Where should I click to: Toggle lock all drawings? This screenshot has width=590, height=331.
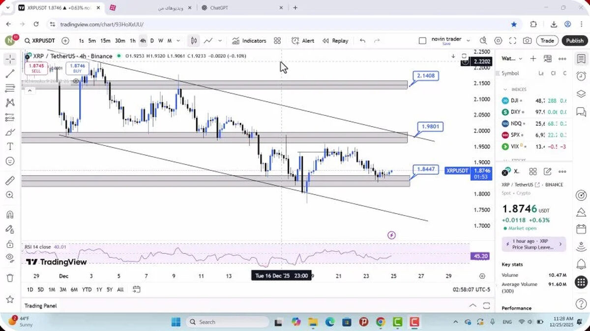[10, 244]
